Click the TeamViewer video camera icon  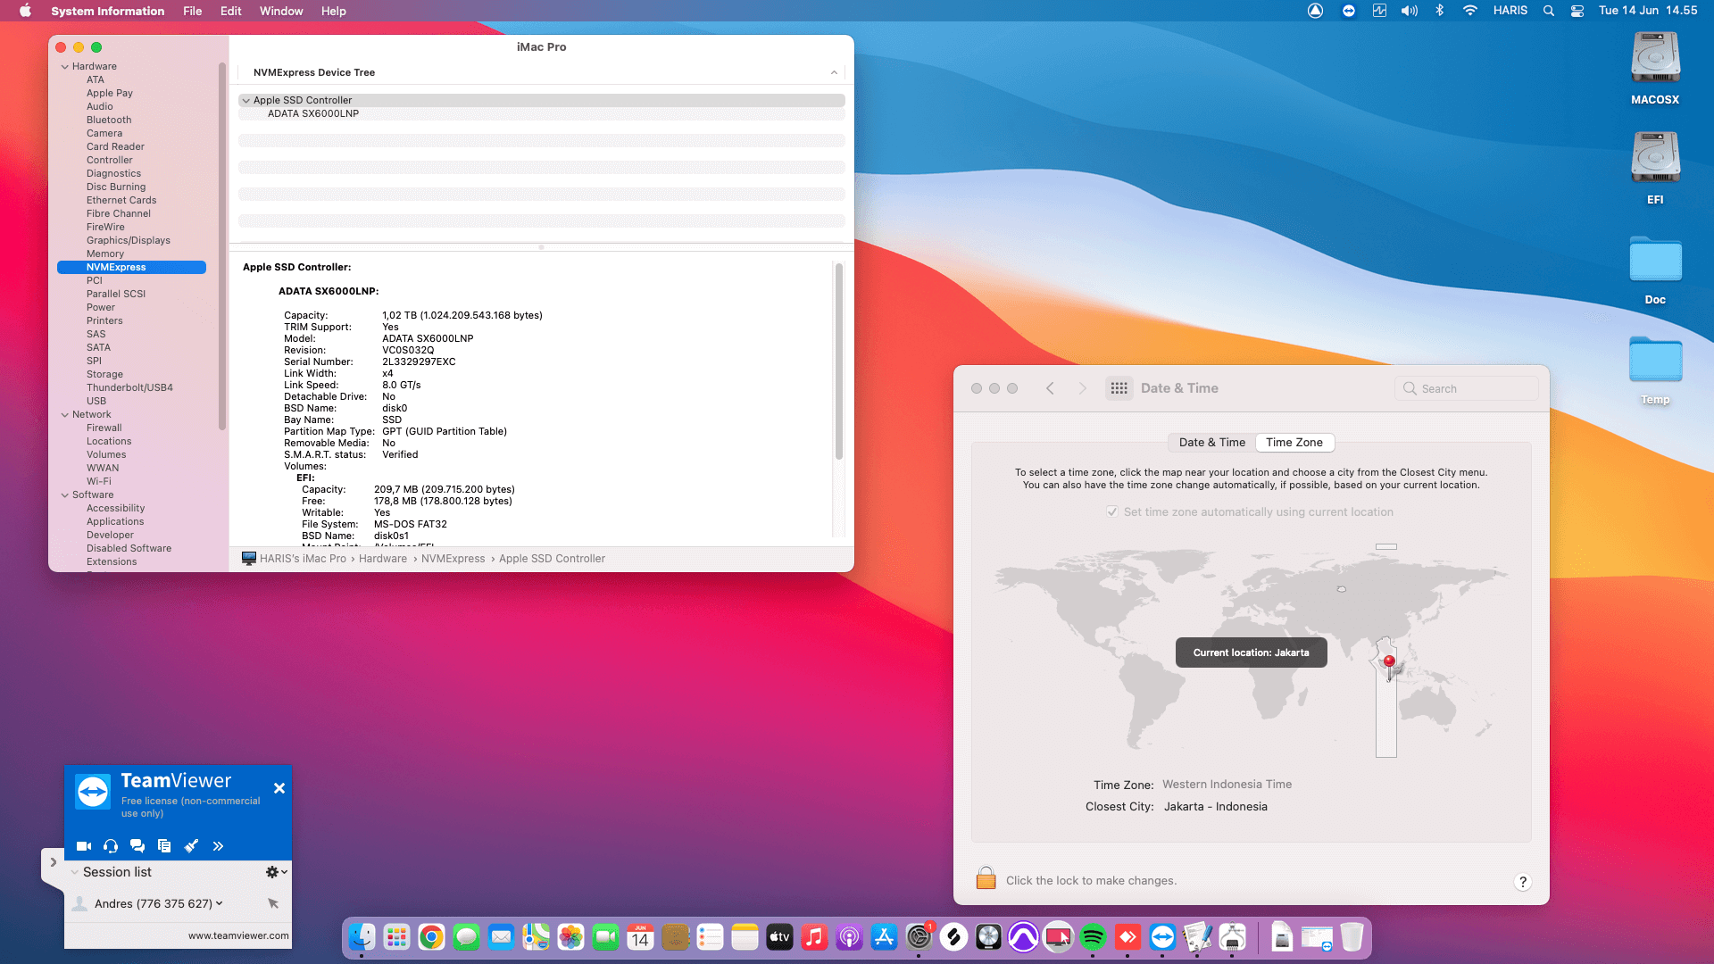pos(84,846)
